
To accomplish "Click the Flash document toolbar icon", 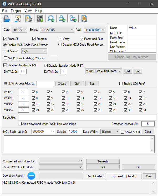I will (x=84, y=19).
